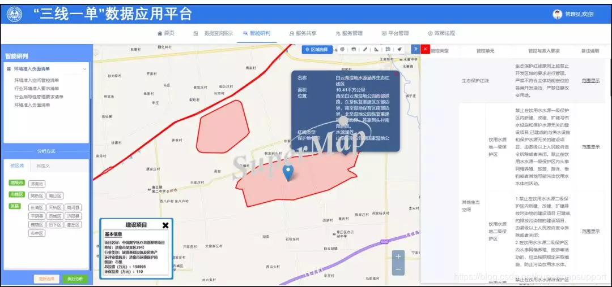Click 范围显示 link for 饮用水源地一级保护区
The image size is (612, 287).
590,147
